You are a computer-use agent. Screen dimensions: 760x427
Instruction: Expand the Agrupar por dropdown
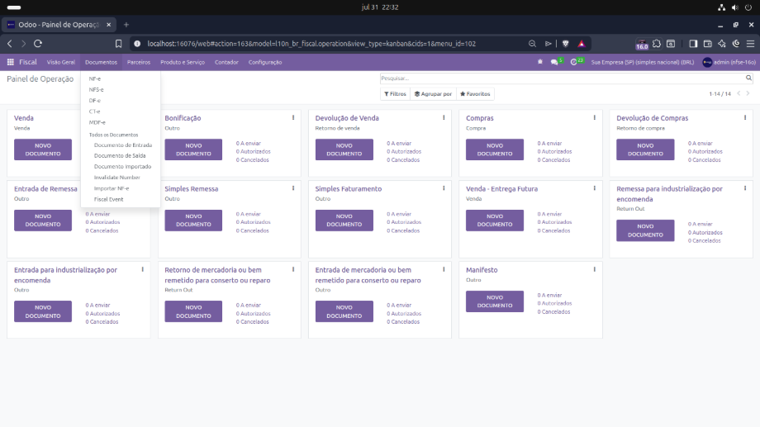433,94
